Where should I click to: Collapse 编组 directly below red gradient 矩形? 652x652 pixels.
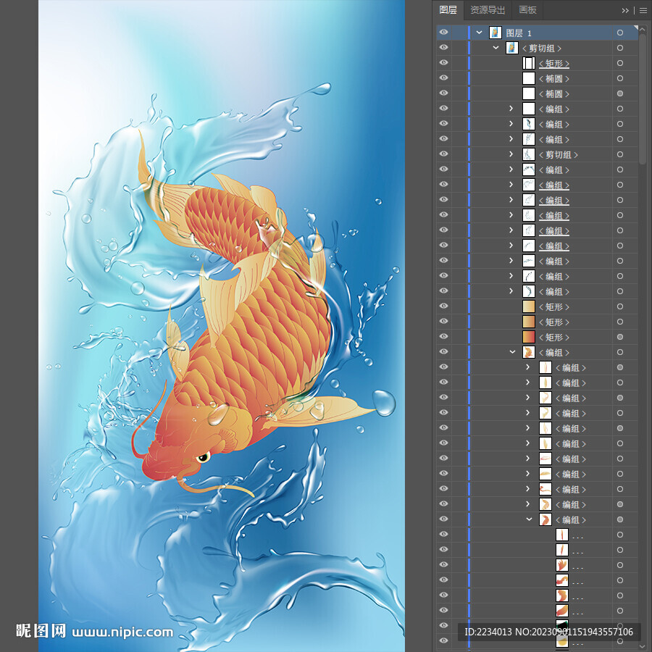[512, 352]
